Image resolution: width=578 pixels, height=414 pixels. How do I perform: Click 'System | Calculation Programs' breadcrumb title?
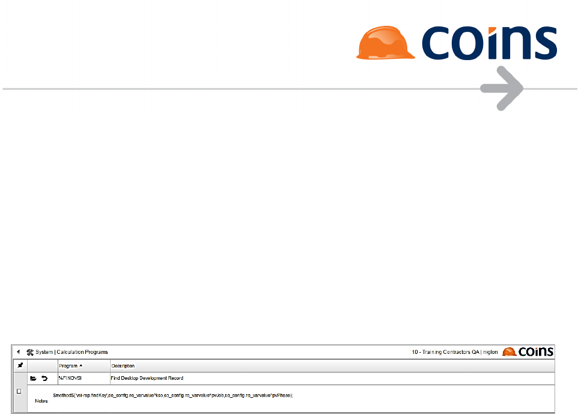[72, 352]
